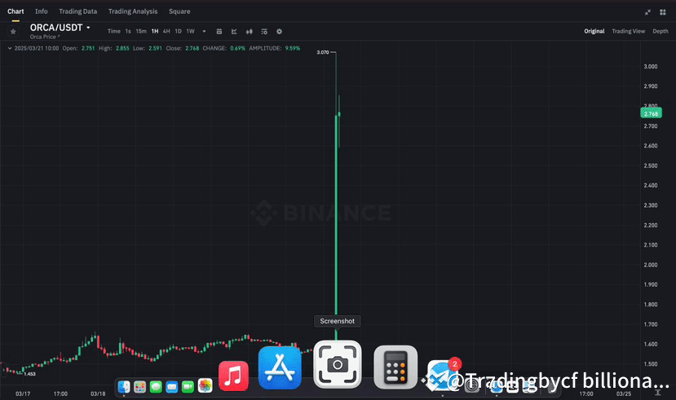Open FaceTime from the Dock
676x400 pixels.
(x=188, y=387)
